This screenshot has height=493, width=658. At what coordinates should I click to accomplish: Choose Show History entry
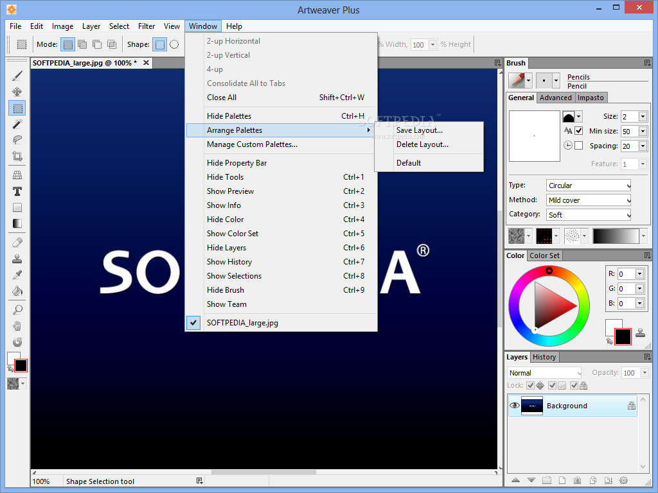tap(281, 262)
